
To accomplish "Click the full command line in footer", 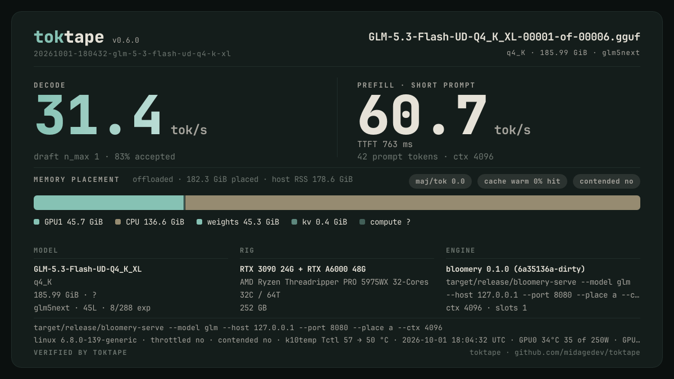I will click(238, 327).
